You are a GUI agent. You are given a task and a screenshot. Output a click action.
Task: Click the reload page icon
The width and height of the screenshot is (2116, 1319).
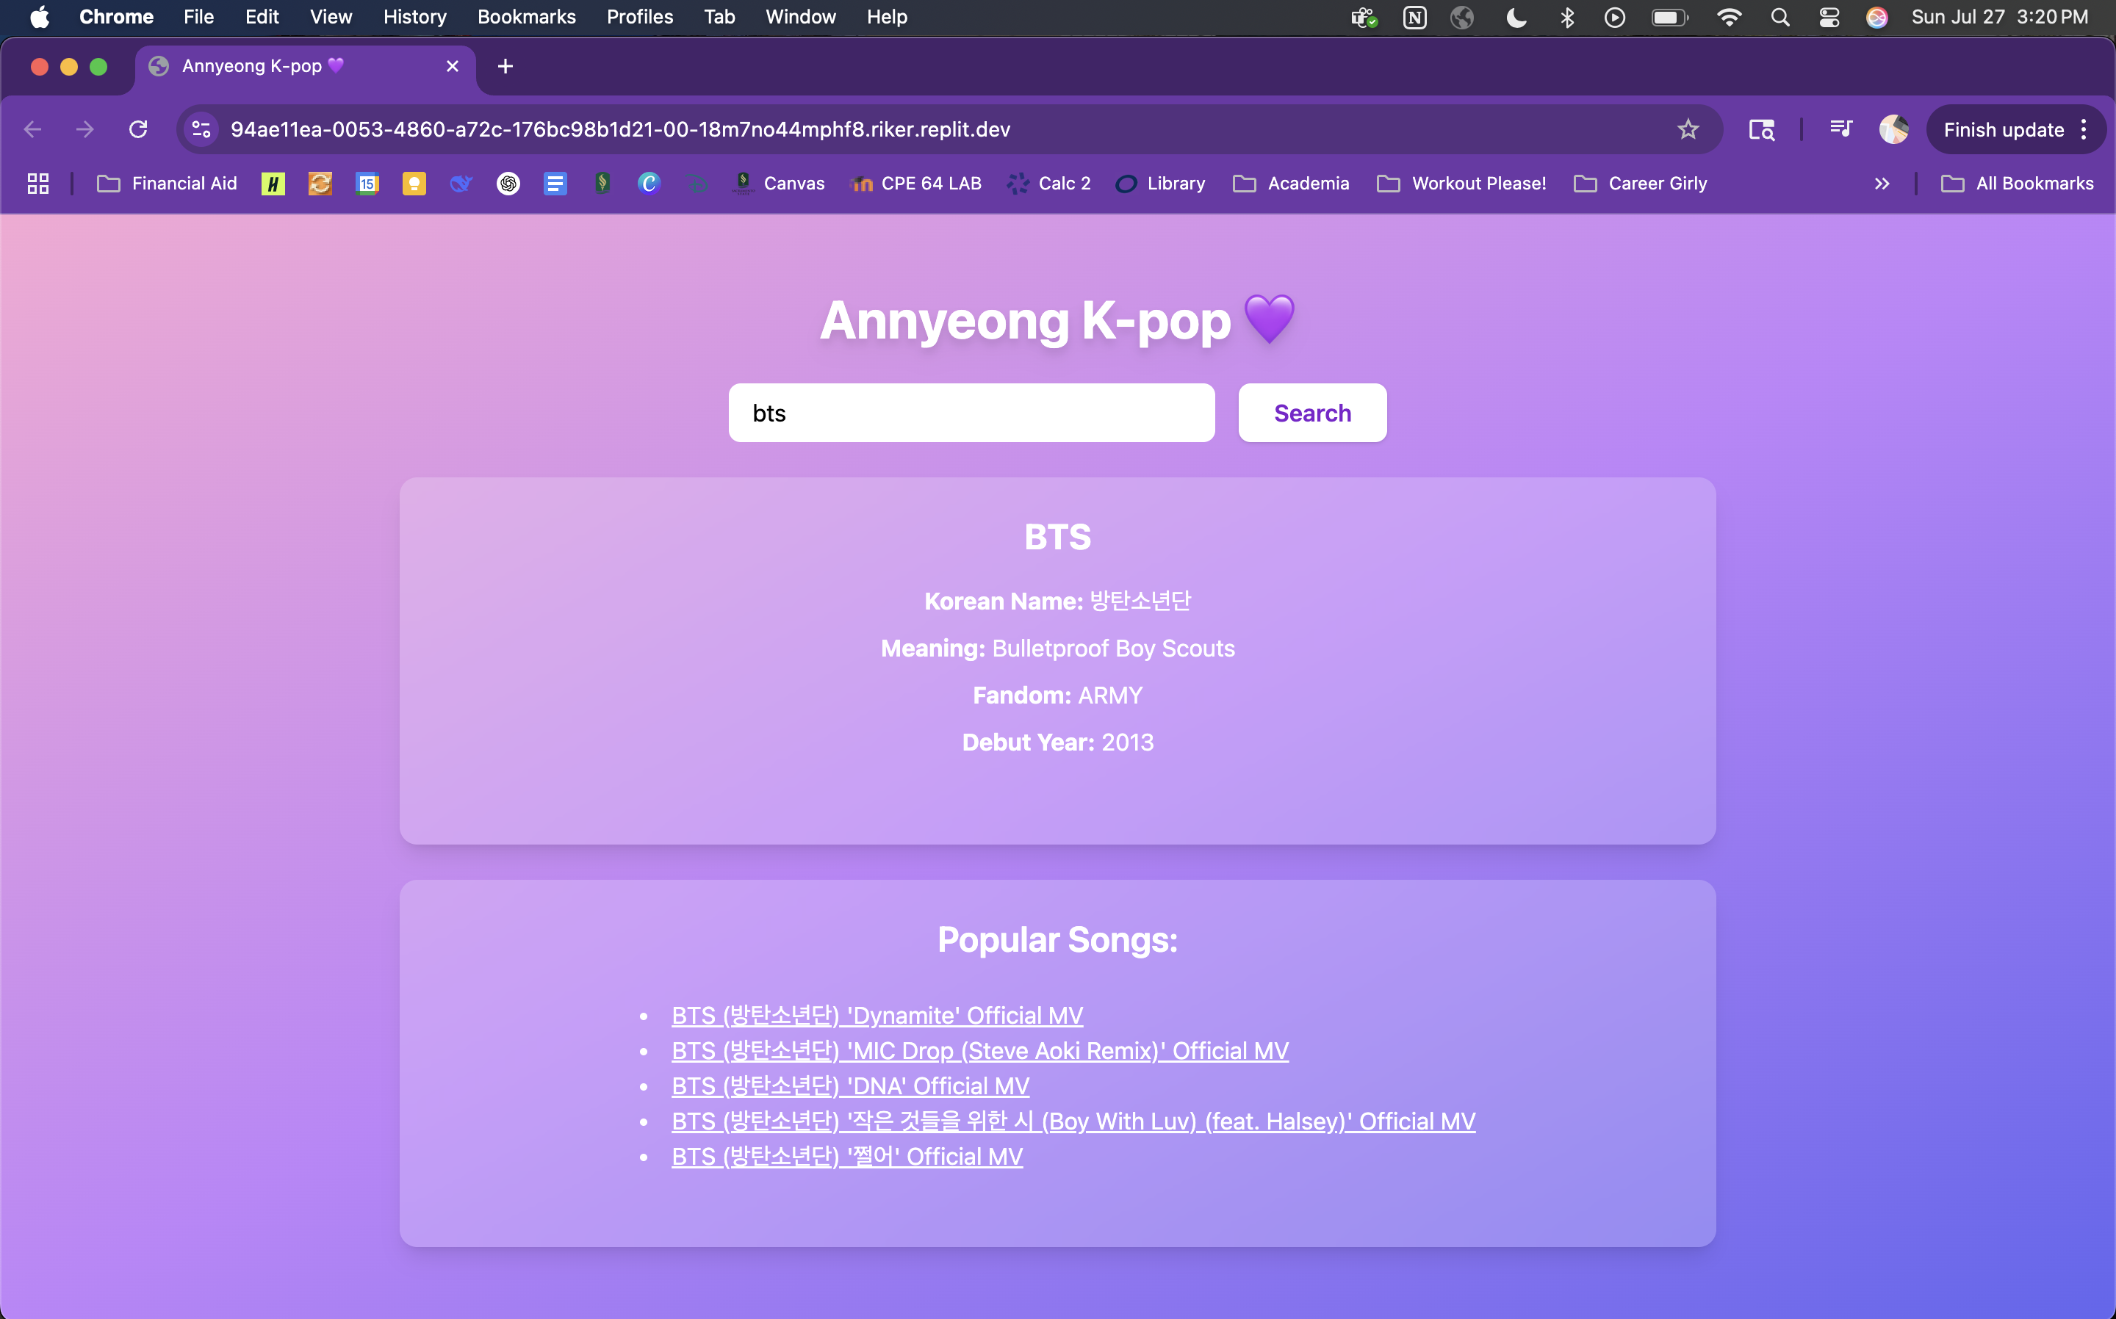tap(138, 129)
